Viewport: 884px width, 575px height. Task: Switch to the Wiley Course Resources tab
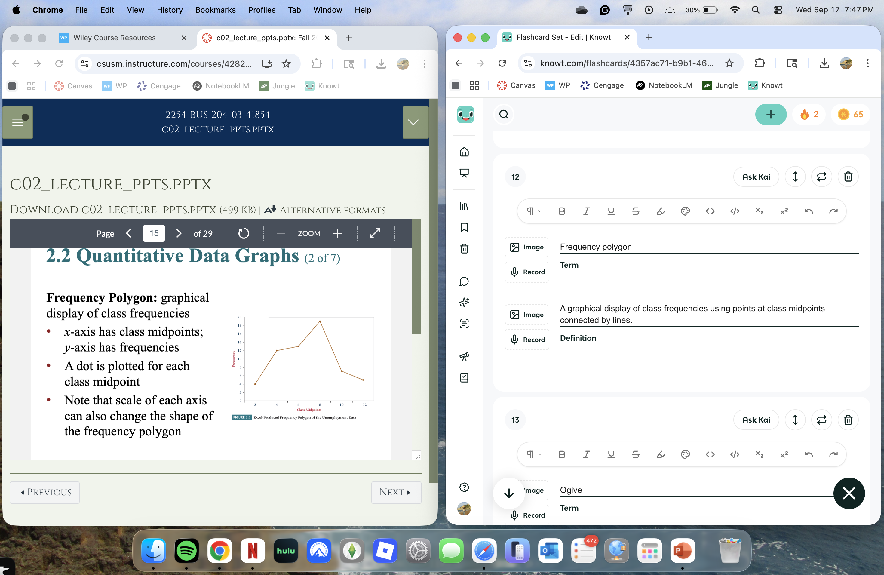[x=114, y=38]
